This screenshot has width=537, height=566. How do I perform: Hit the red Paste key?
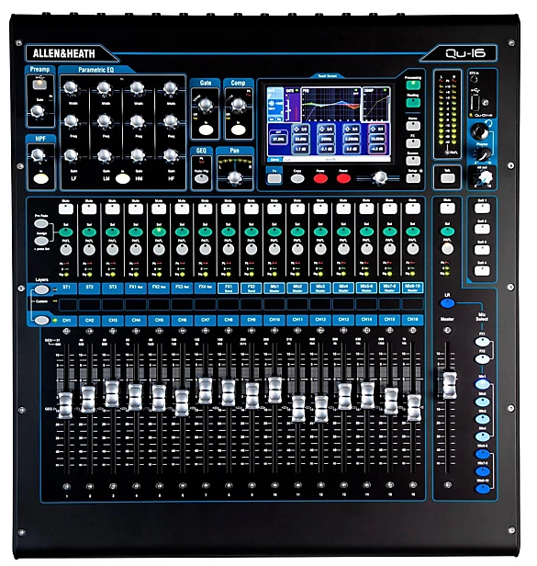[x=320, y=178]
